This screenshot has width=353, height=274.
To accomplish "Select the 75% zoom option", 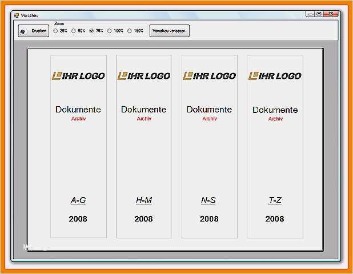I will coord(91,31).
